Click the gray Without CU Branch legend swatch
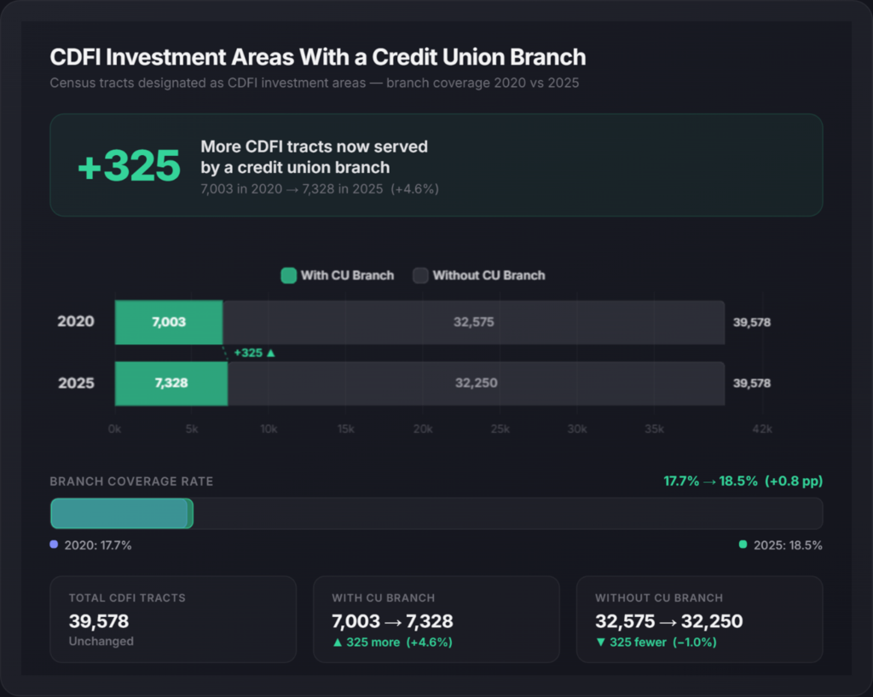The image size is (873, 697). [x=420, y=275]
